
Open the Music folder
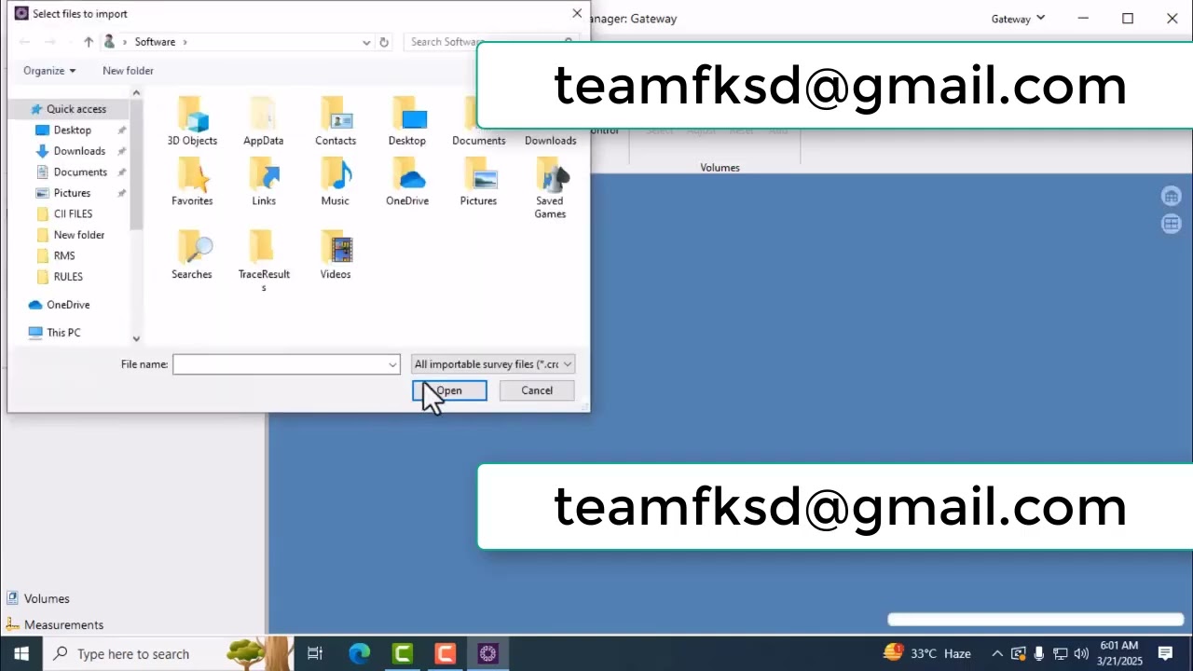tap(336, 182)
